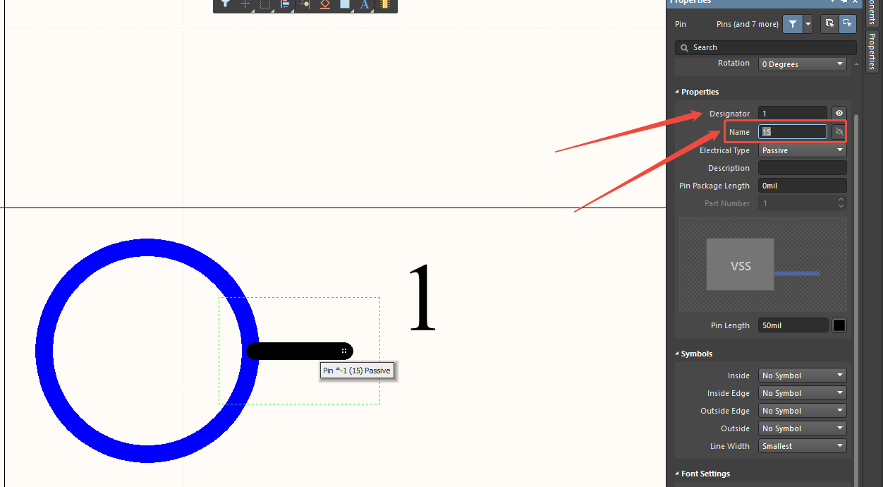The width and height of the screenshot is (883, 487).
Task: Choose the move-objects cross tool
Action: [x=245, y=4]
